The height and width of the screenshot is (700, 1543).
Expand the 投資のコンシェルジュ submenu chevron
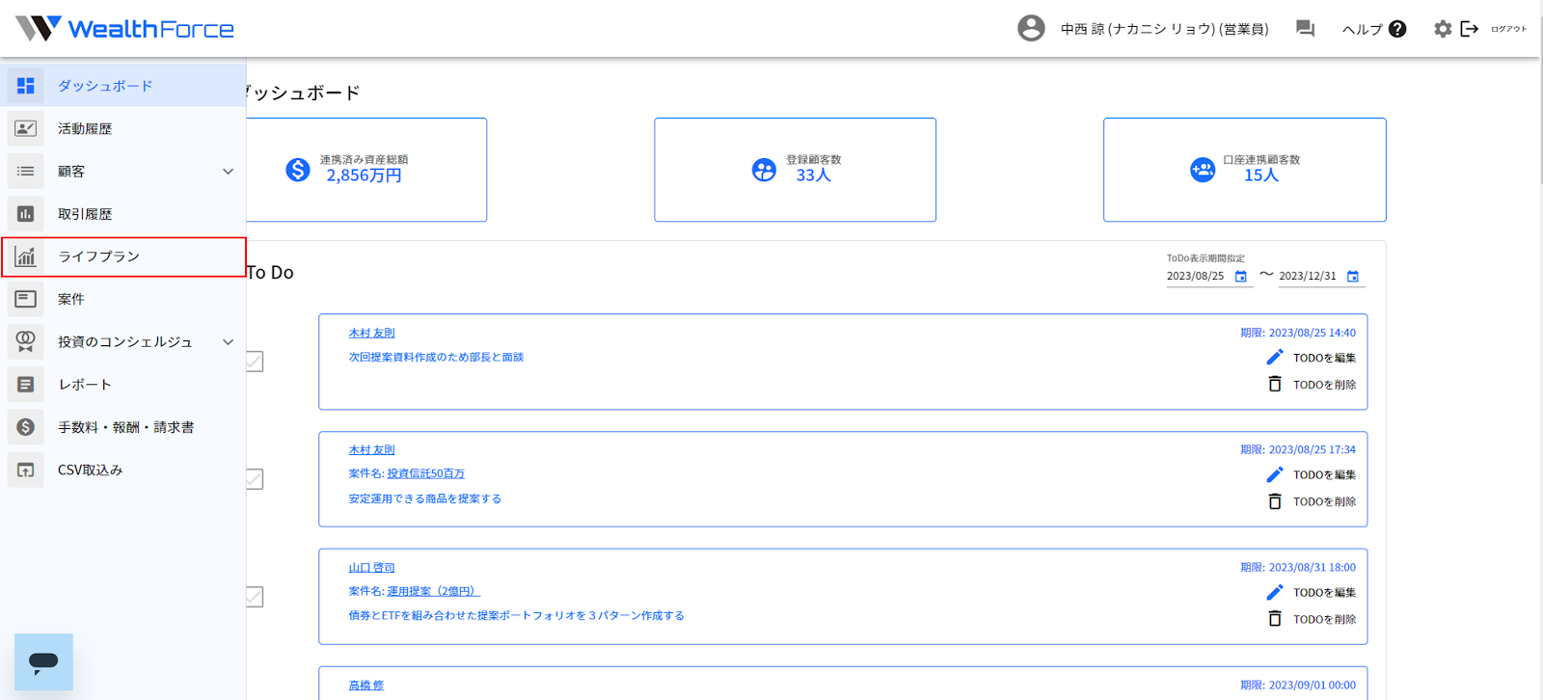[229, 341]
